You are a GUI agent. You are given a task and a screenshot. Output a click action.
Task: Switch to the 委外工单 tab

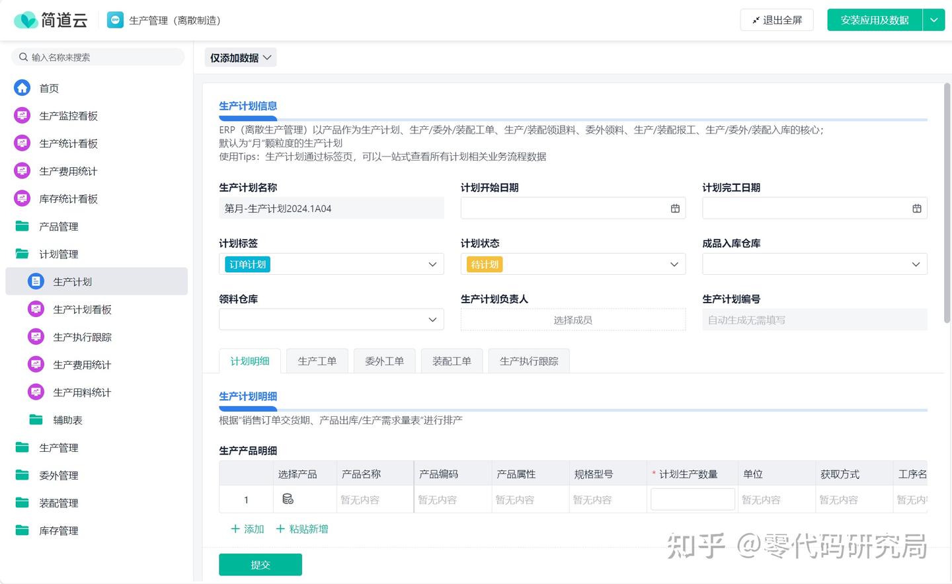384,361
